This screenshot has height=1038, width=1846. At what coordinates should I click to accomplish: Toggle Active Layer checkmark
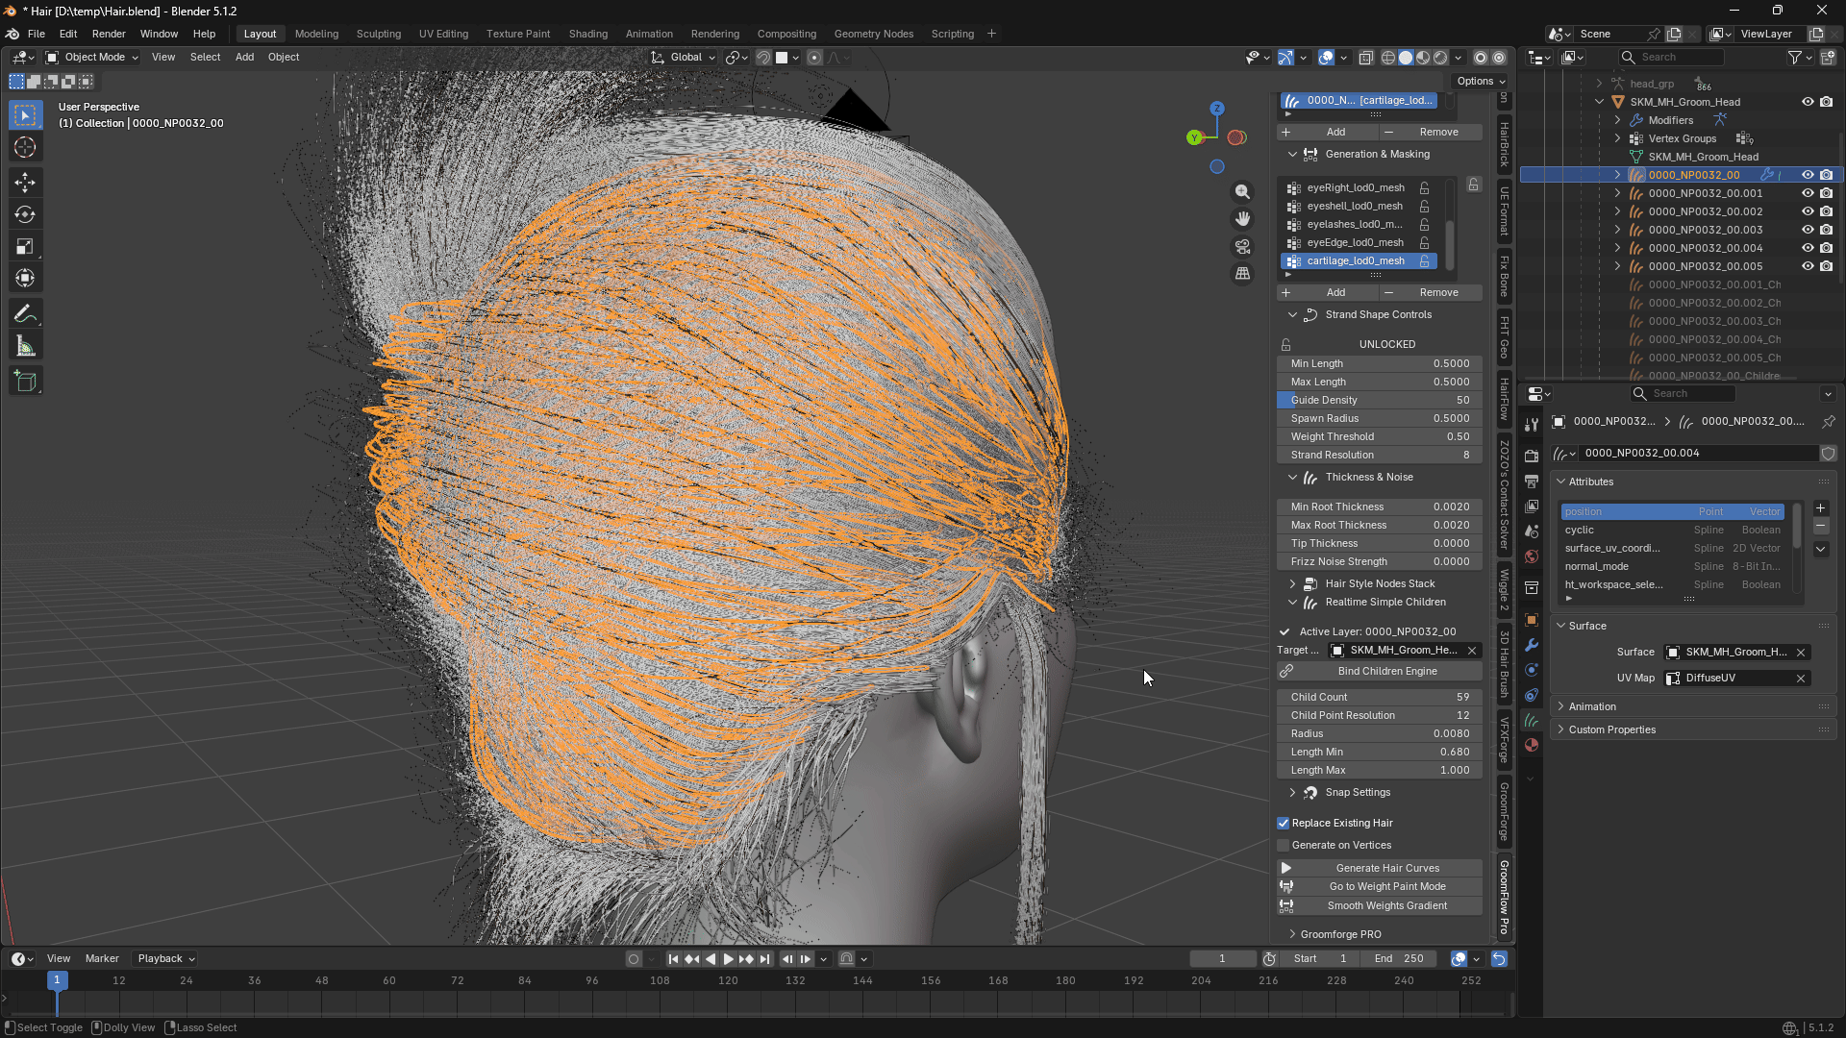point(1285,632)
